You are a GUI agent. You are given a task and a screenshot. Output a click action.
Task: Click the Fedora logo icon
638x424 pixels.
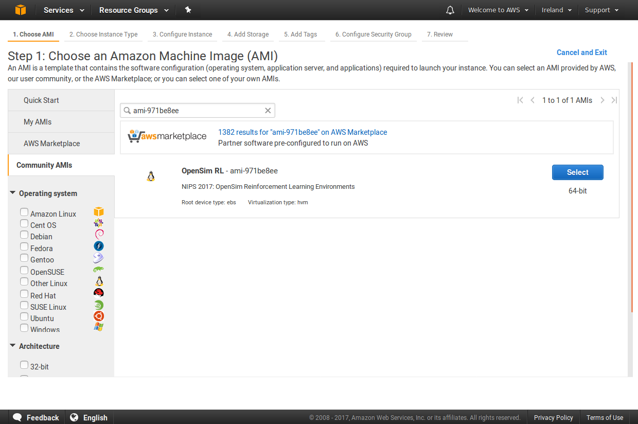coord(99,246)
